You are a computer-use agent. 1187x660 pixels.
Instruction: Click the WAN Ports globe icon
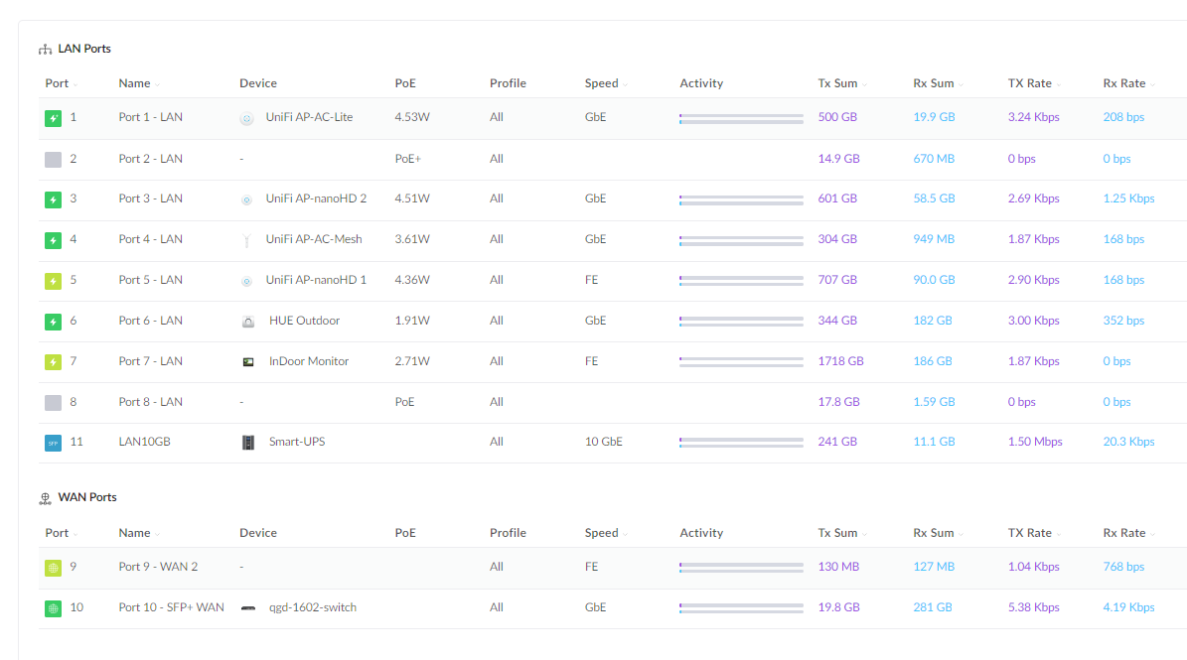pos(46,498)
